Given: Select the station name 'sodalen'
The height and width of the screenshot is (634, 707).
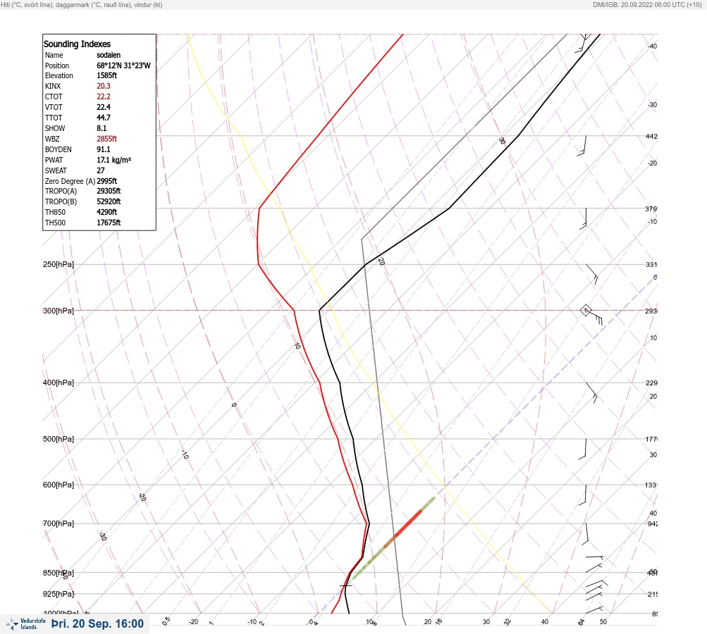Looking at the screenshot, I should [x=109, y=55].
